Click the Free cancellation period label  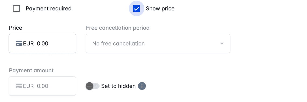coord(118,28)
